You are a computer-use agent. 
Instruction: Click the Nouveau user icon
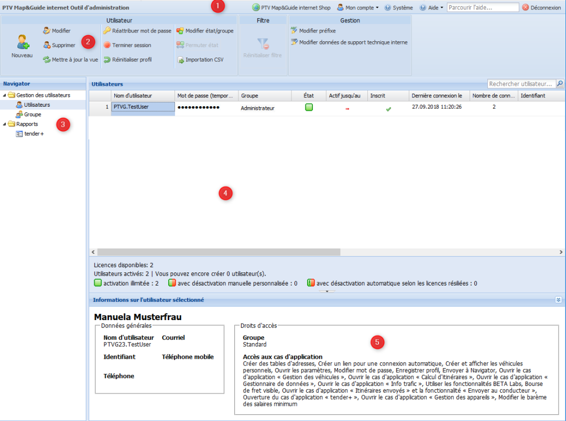click(x=22, y=42)
